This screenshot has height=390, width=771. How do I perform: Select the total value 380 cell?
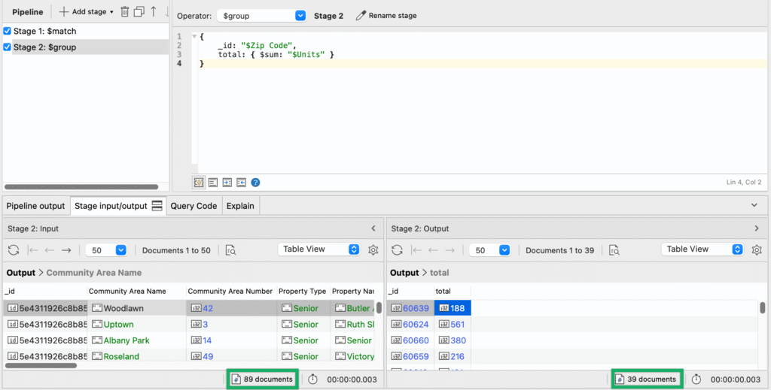[x=453, y=340]
